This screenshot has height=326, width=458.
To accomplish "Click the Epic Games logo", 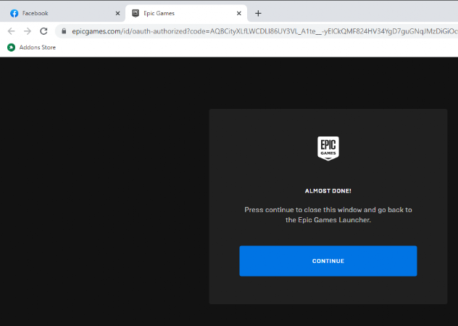I will pyautogui.click(x=328, y=148).
